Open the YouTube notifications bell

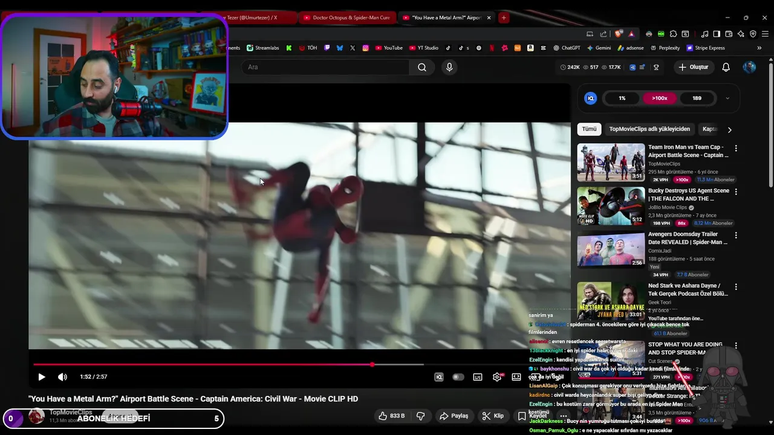tap(726, 67)
